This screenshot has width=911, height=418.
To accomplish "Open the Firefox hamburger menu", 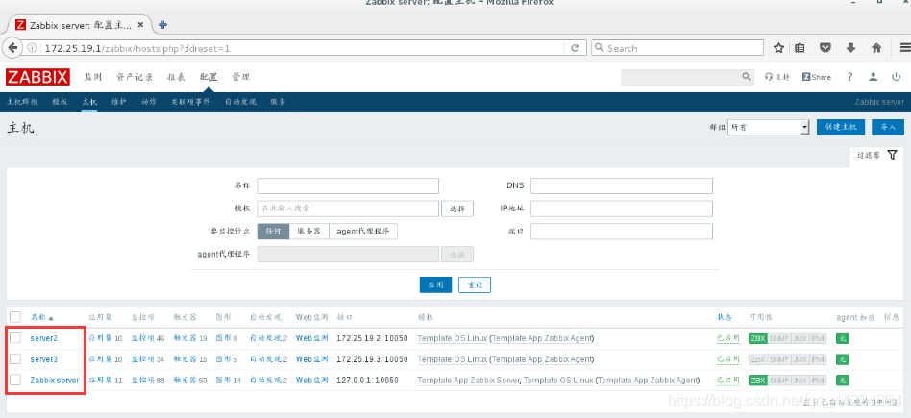I will [x=904, y=48].
